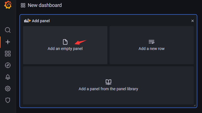Close the Add panel widget

[x=193, y=21]
